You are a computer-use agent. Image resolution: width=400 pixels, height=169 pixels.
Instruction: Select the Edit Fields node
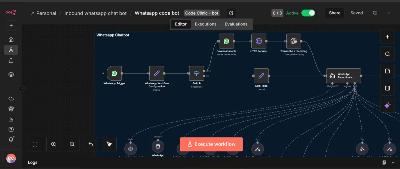261,76
